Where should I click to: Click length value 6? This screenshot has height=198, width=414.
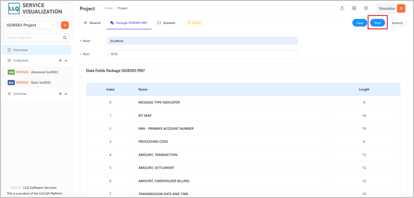pyautogui.click(x=364, y=142)
